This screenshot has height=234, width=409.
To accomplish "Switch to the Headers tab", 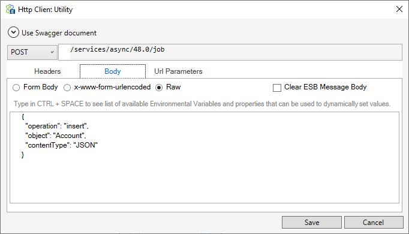I will click(47, 71).
